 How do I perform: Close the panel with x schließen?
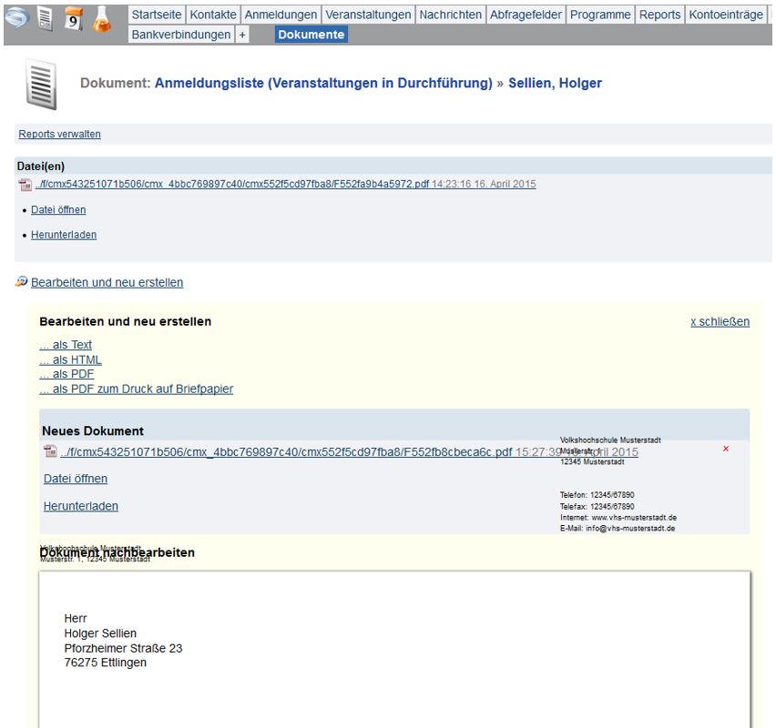click(x=720, y=322)
